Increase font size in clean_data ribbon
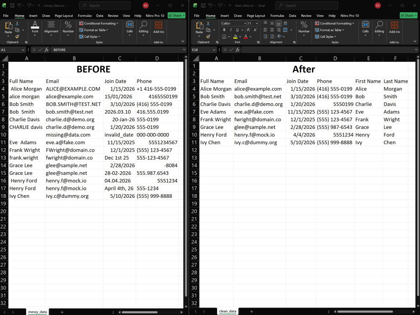Image resolution: width=420 pixels, height=315 pixels. tap(249, 30)
